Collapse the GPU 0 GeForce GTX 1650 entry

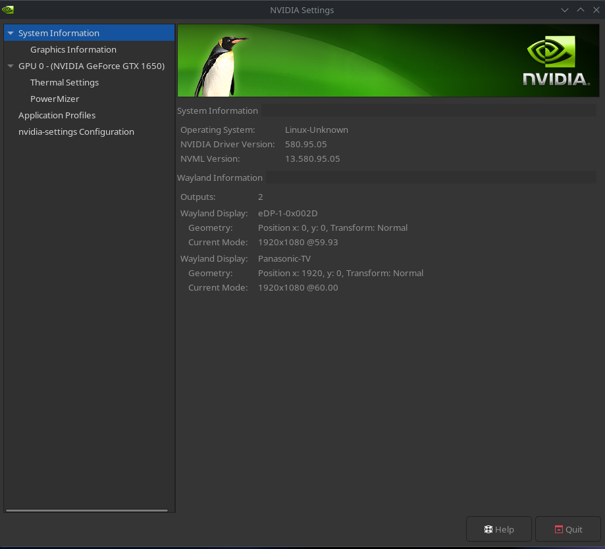click(x=10, y=66)
